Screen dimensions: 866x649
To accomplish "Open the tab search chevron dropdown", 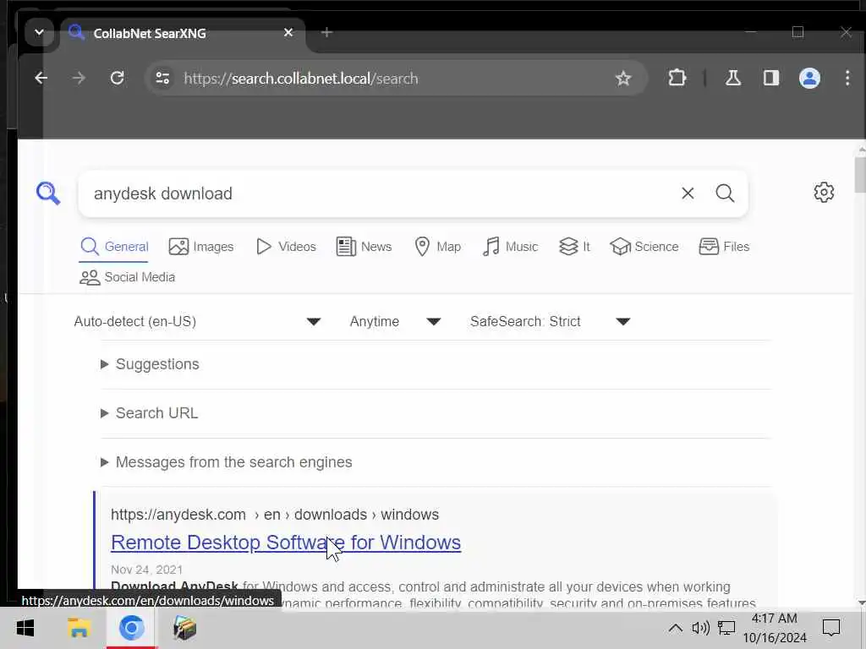I will (x=39, y=33).
